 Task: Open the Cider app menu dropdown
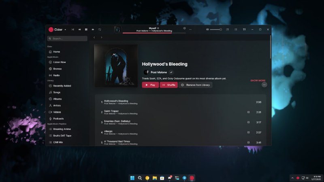(x=65, y=30)
